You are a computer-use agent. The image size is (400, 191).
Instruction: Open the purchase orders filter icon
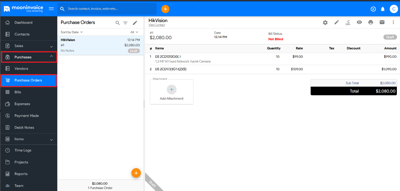click(126, 23)
